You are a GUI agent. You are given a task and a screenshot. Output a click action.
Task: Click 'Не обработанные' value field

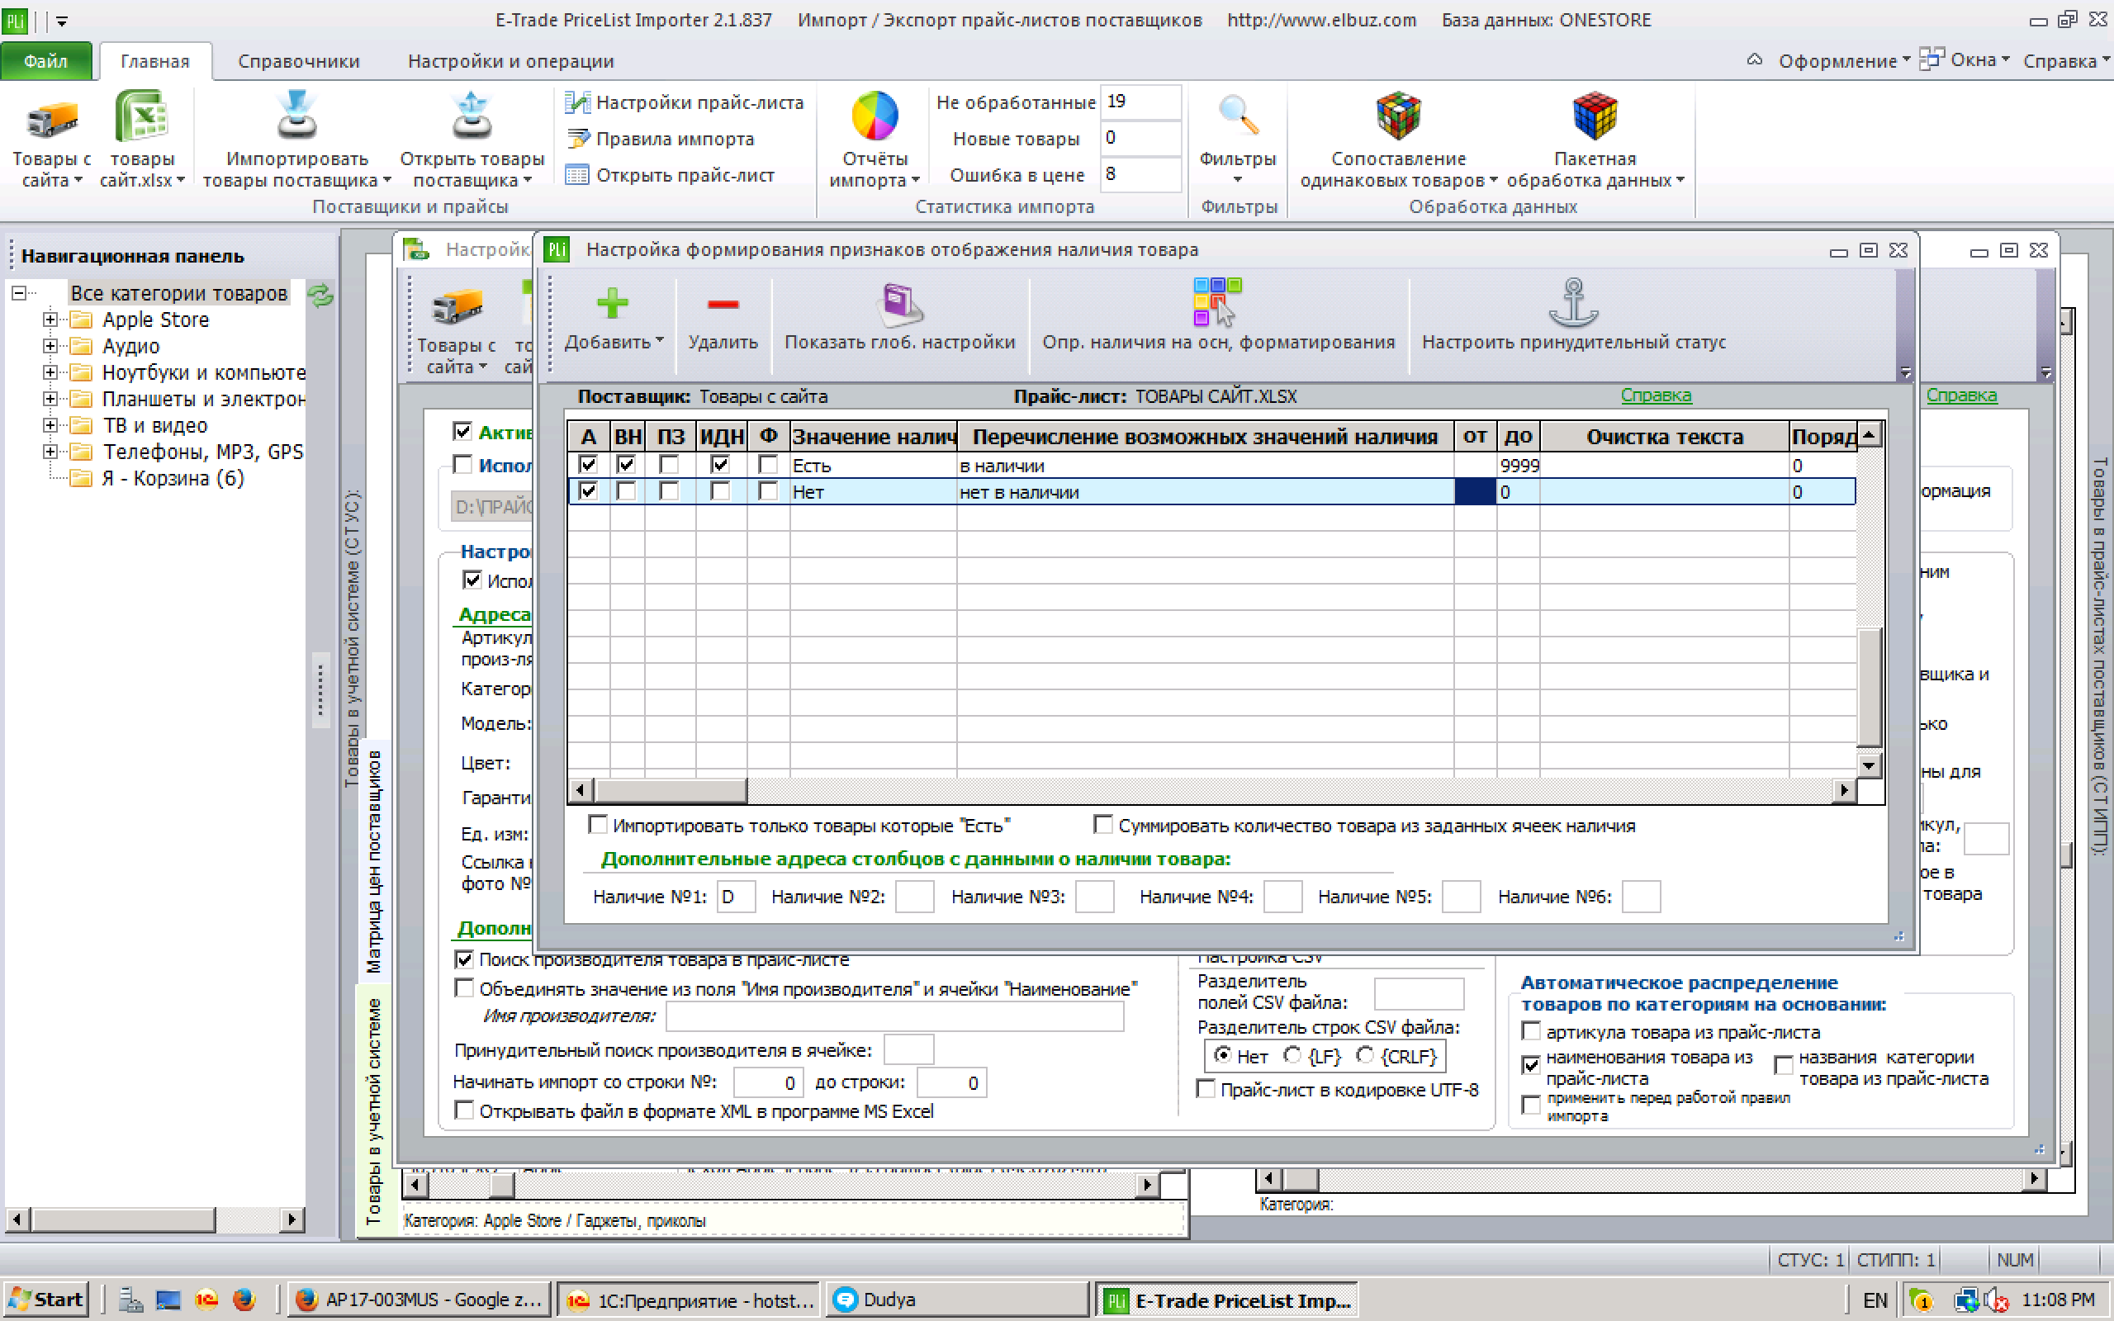click(x=1141, y=102)
